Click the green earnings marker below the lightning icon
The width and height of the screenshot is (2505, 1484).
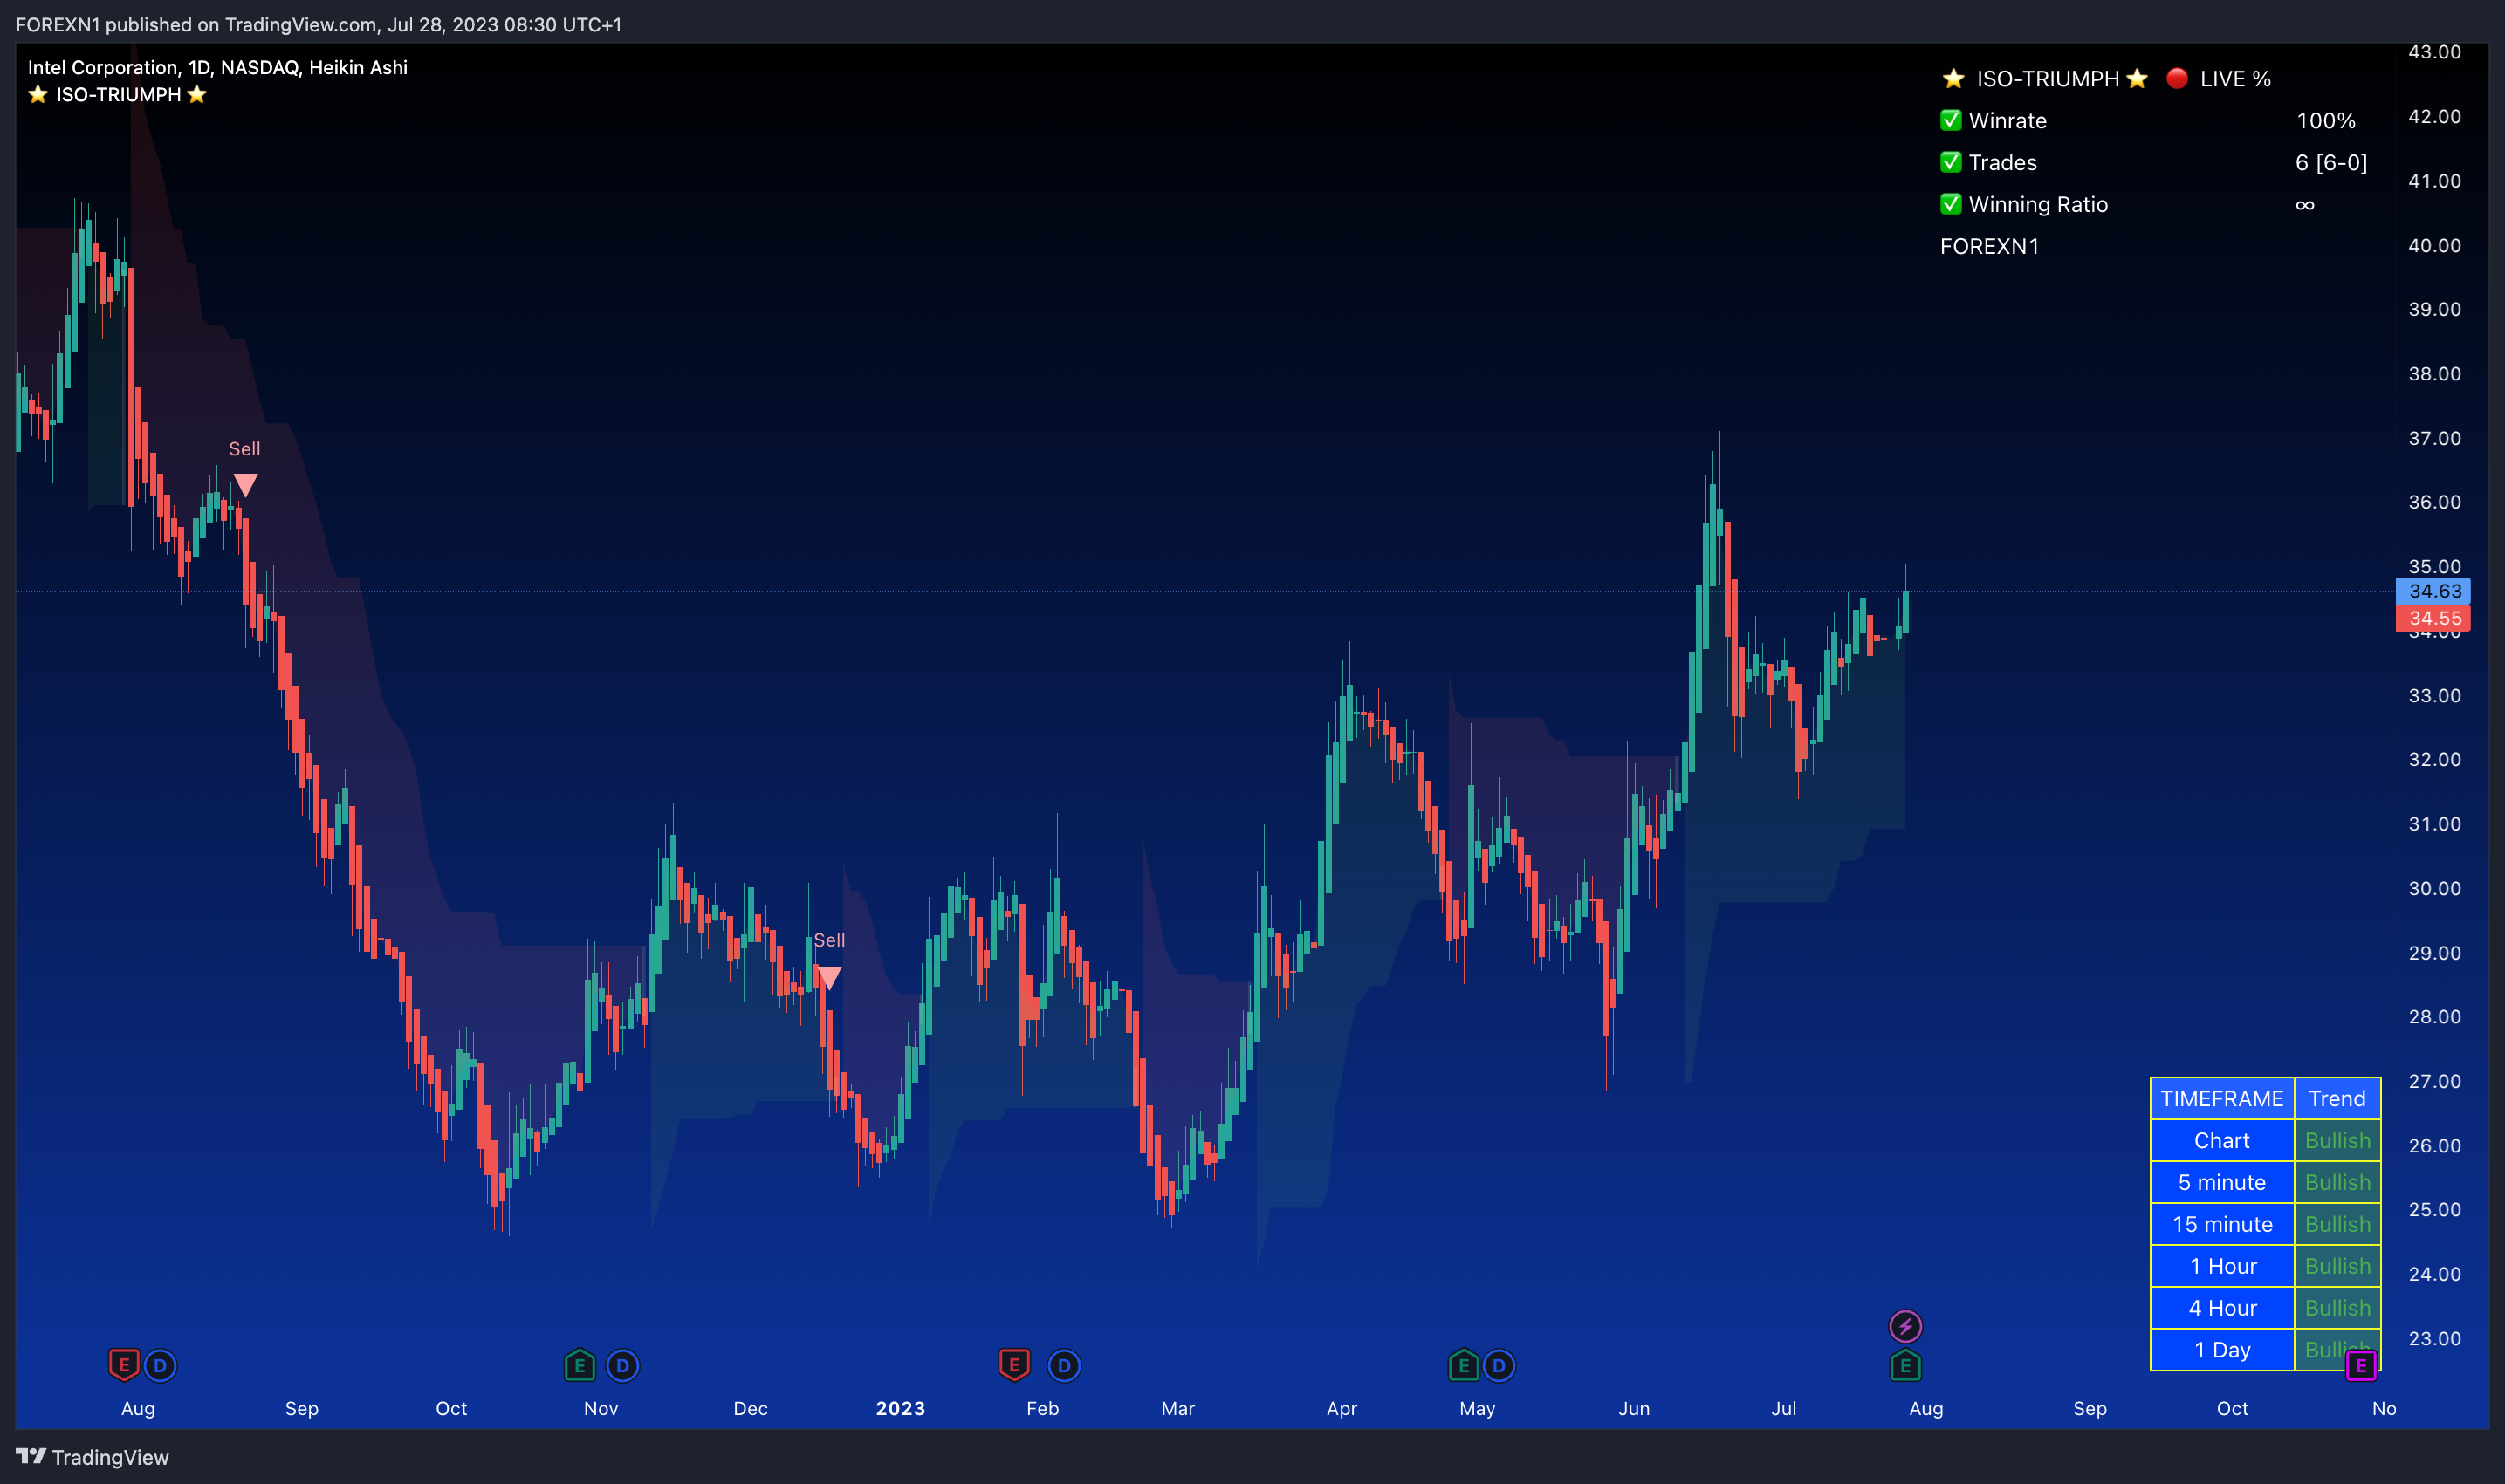click(x=1904, y=1365)
